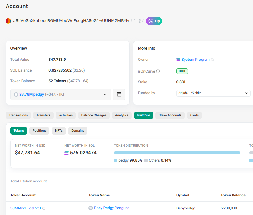
Task: Click the token distribution progress bar
Action: click(x=177, y=153)
